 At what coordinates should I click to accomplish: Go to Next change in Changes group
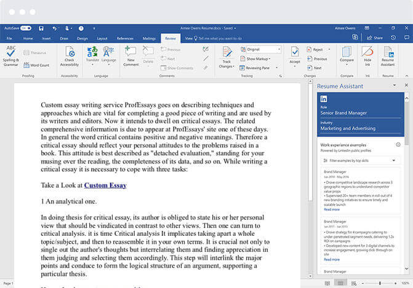point(315,68)
